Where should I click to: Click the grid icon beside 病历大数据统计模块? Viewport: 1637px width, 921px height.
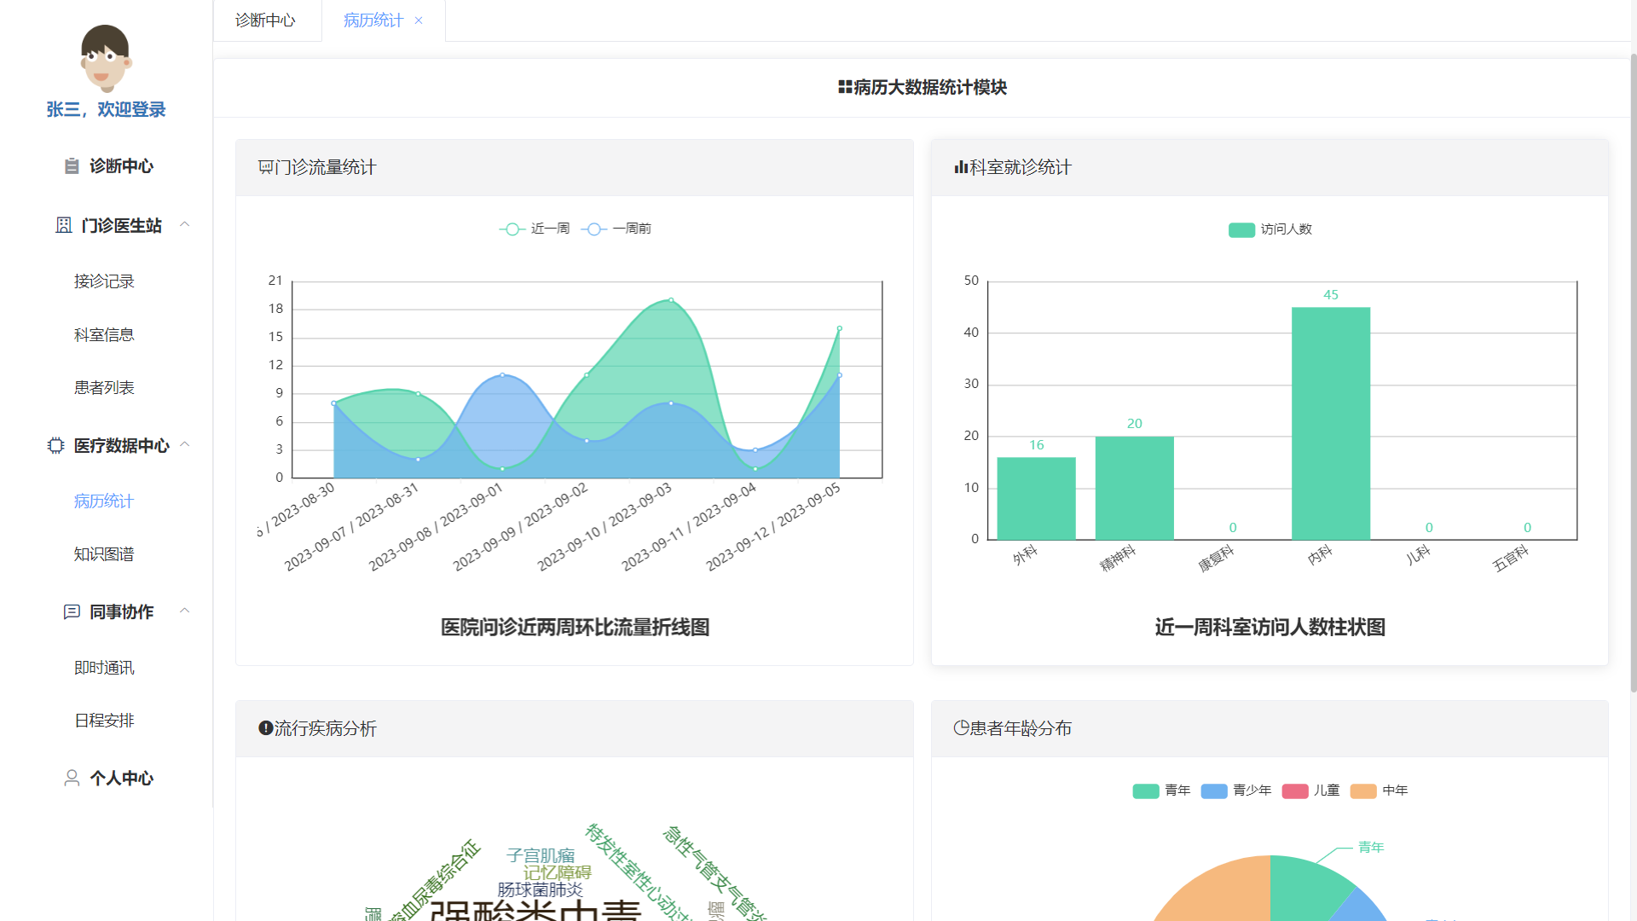coord(845,87)
